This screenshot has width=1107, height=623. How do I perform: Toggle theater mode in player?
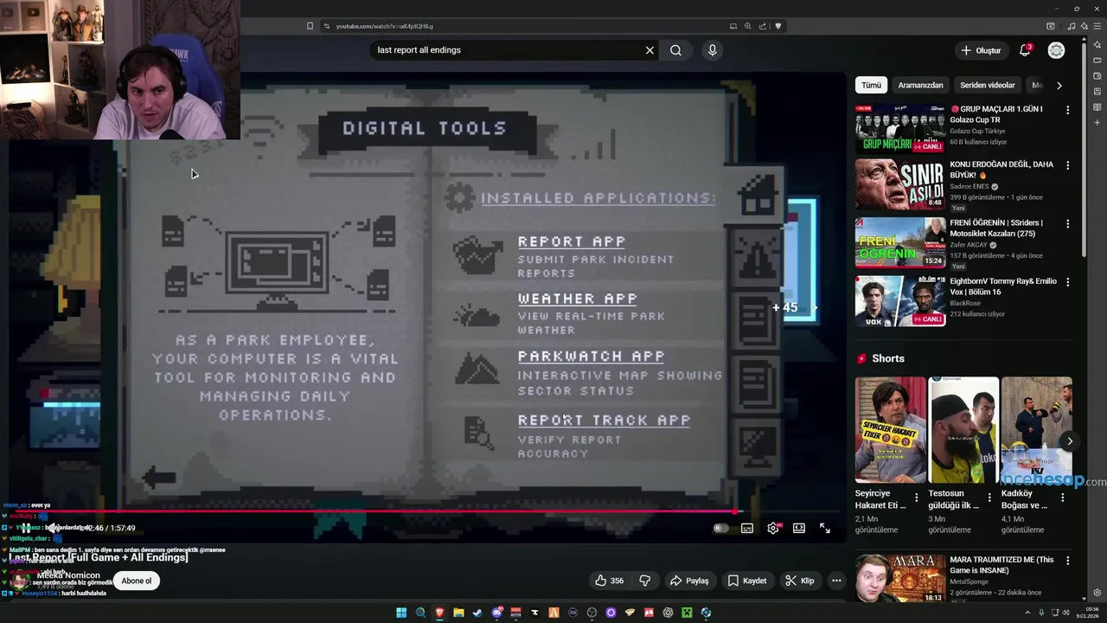(799, 528)
